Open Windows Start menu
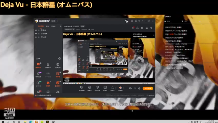218x123 pixels. (2, 122)
